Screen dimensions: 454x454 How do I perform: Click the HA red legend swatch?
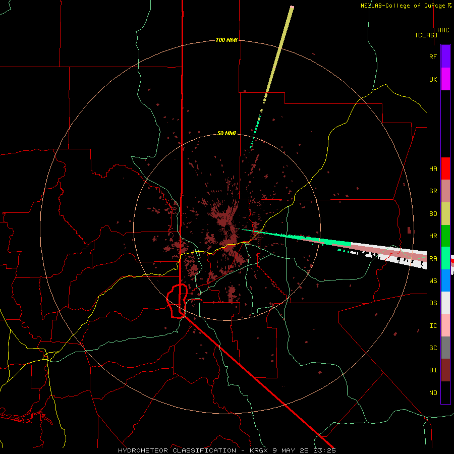click(445, 168)
